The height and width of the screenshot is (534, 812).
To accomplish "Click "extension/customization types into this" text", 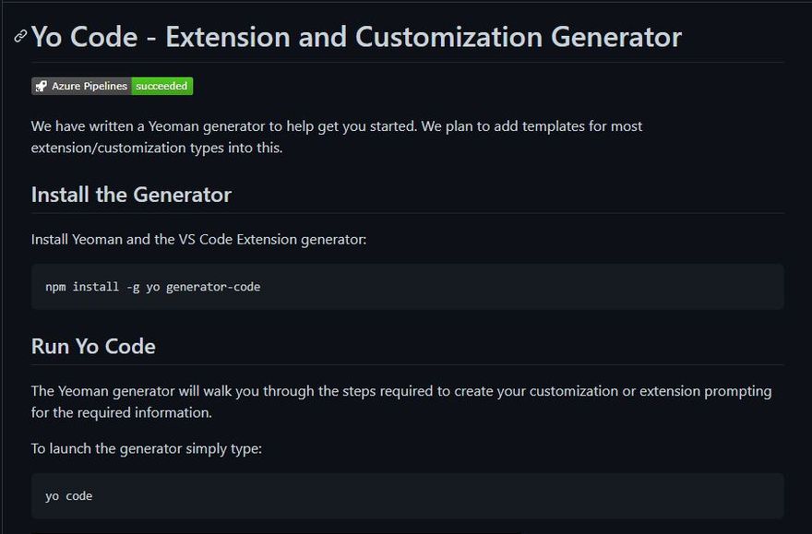I will pyautogui.click(x=157, y=148).
